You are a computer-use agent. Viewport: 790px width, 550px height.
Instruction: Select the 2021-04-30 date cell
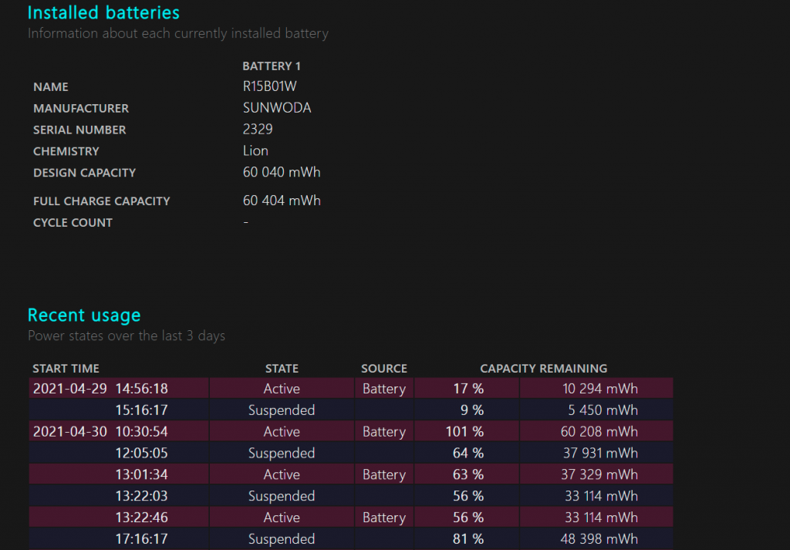[x=70, y=432]
